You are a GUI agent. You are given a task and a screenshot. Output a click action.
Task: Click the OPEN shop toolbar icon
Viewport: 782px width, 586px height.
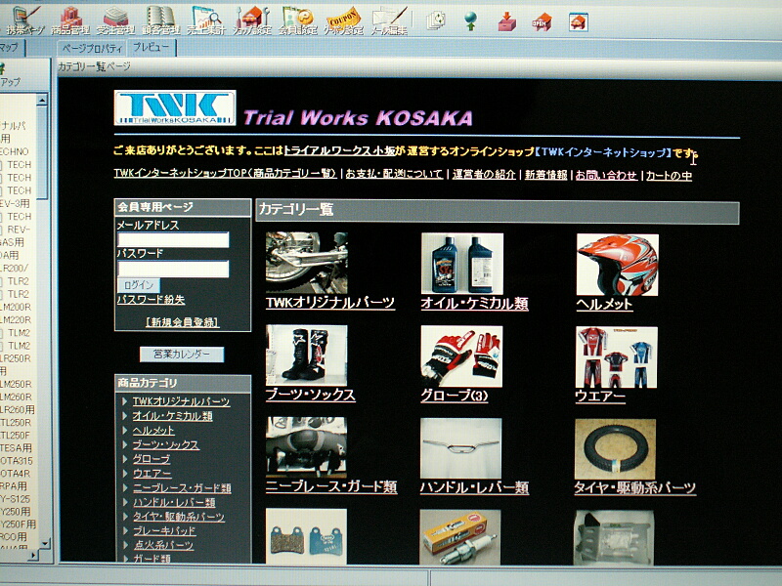pyautogui.click(x=542, y=21)
